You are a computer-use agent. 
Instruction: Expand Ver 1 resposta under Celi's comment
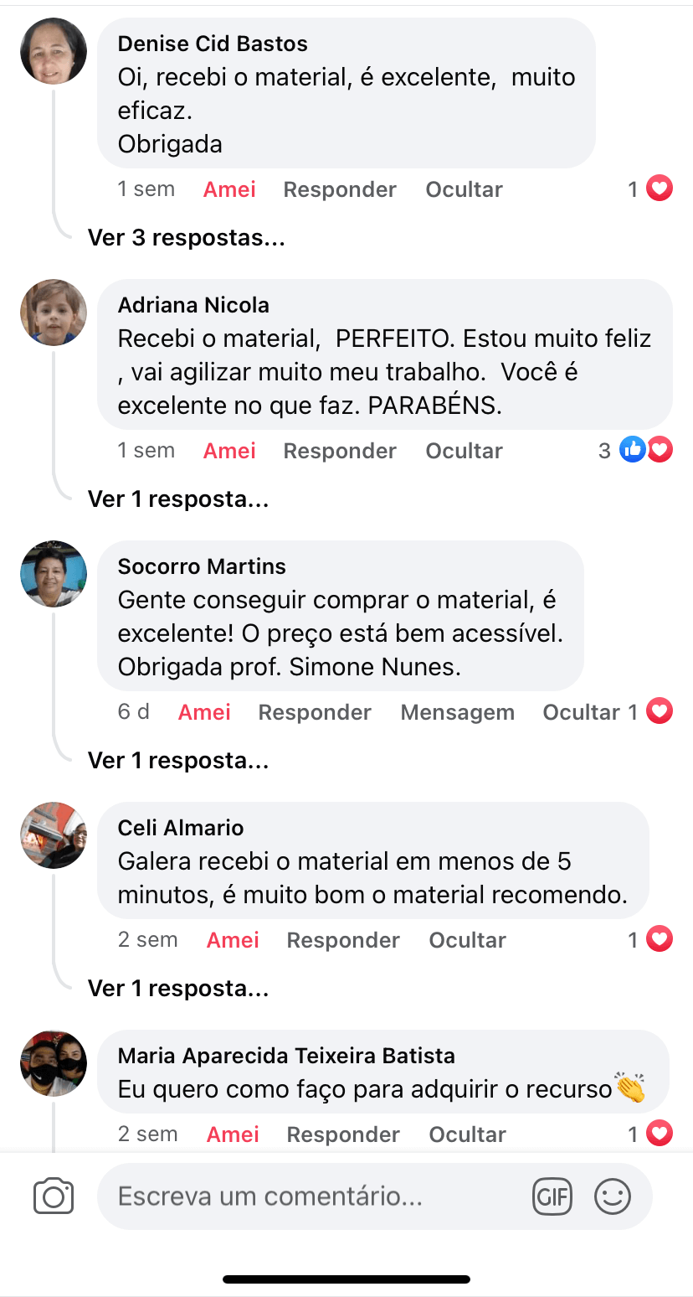pyautogui.click(x=178, y=989)
